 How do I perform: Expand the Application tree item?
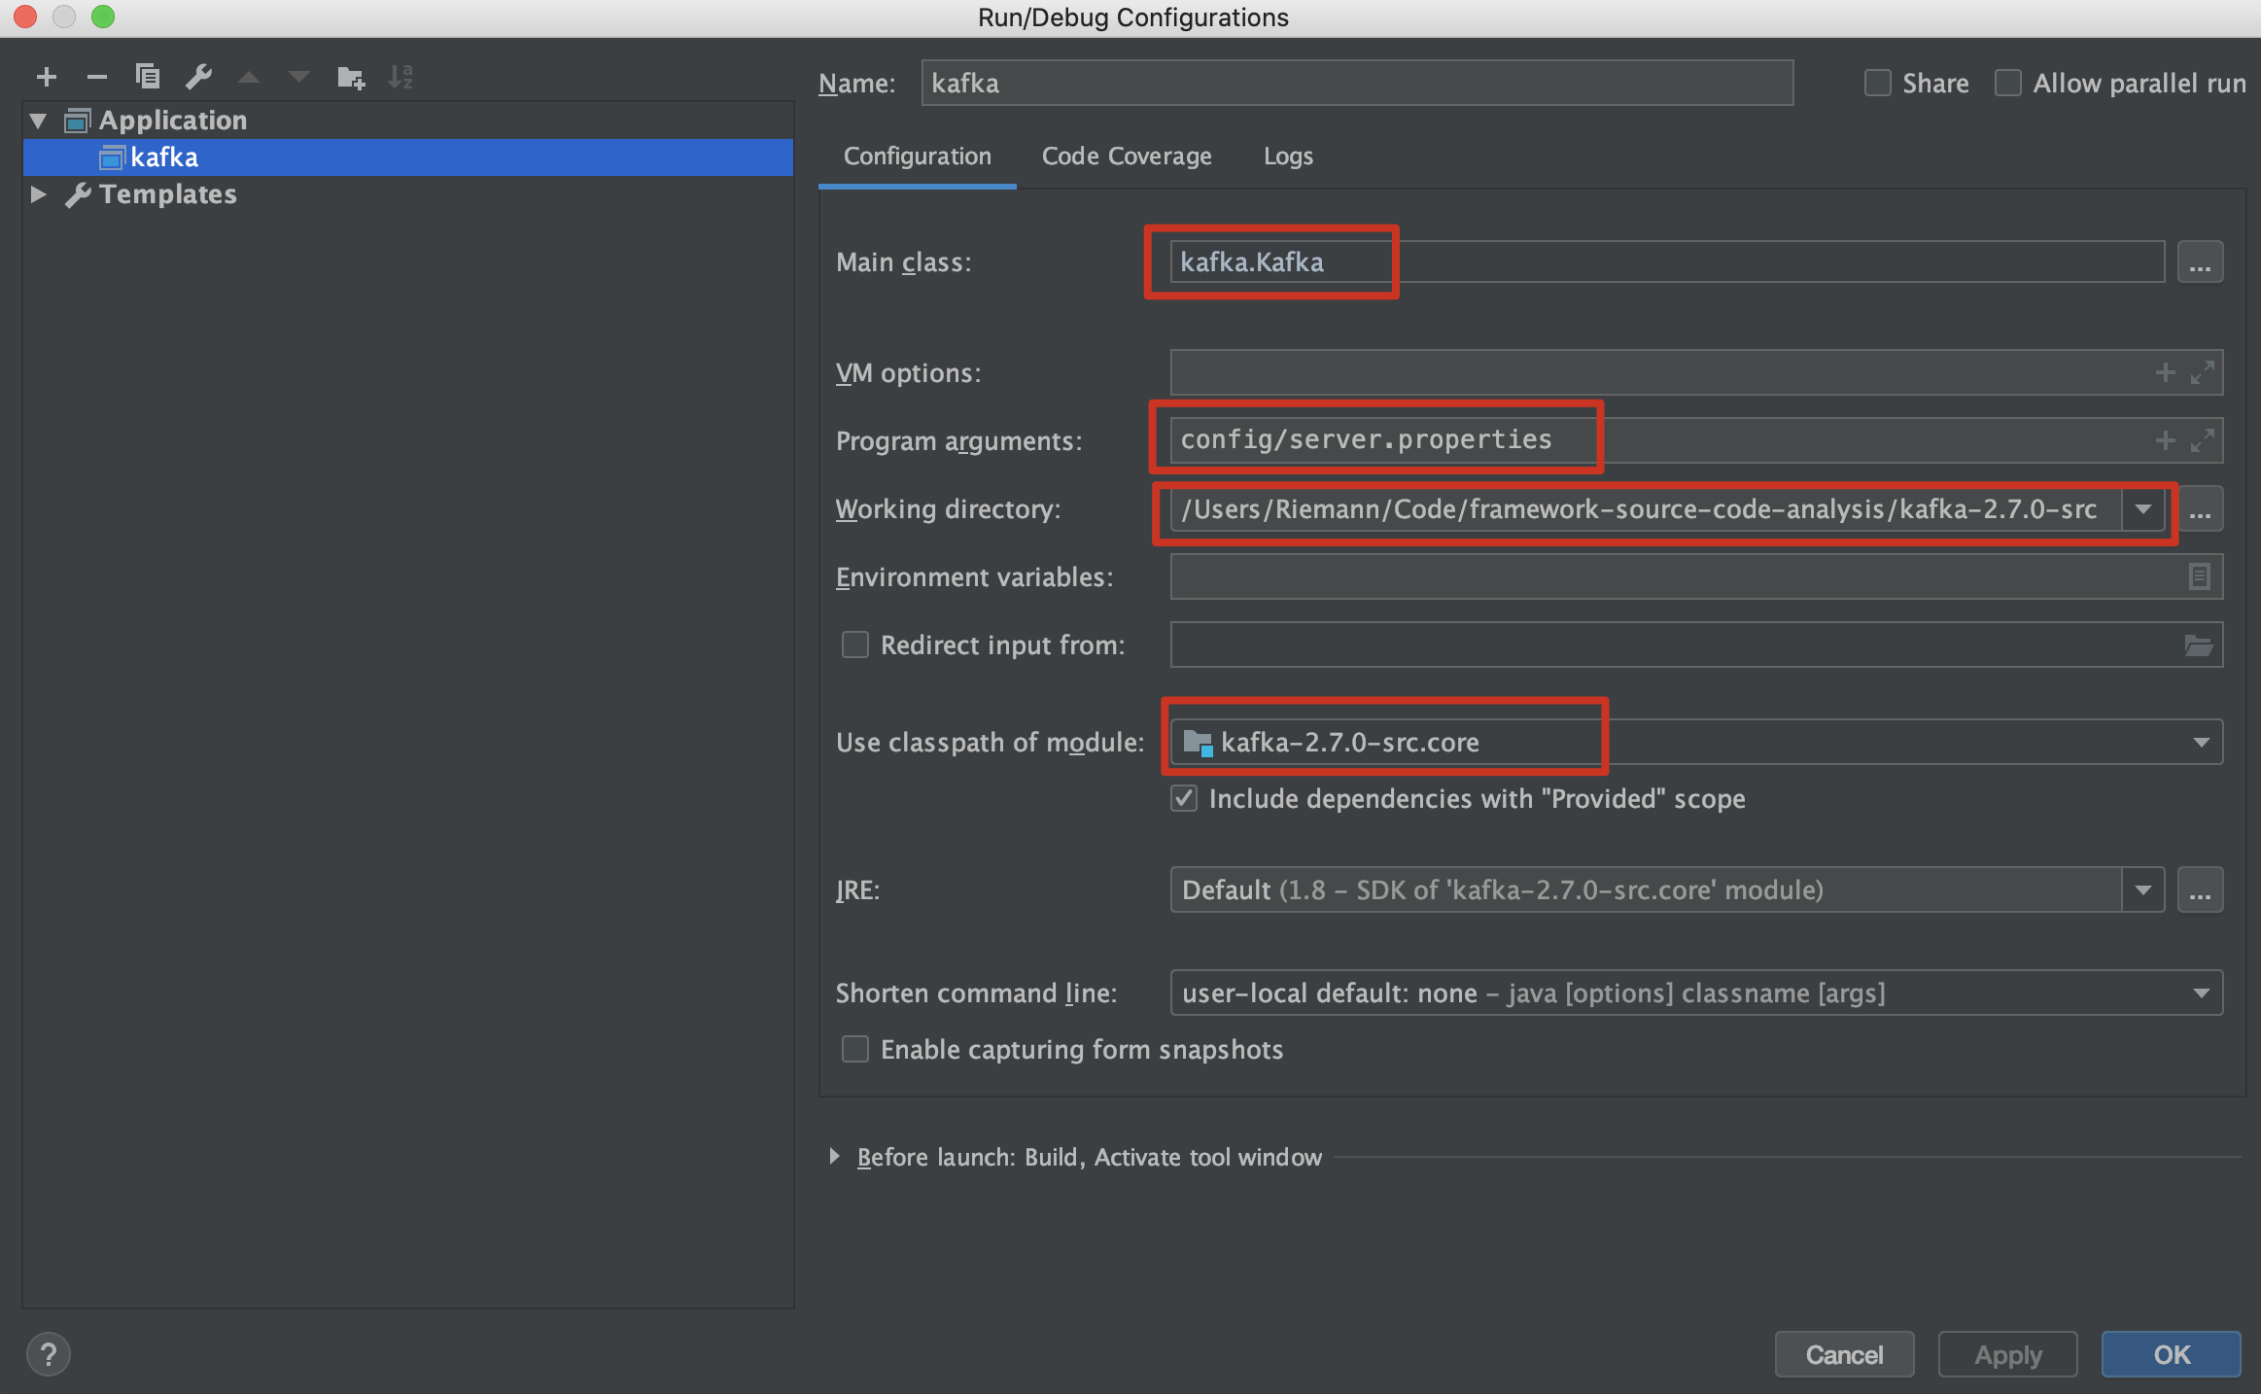(x=36, y=118)
